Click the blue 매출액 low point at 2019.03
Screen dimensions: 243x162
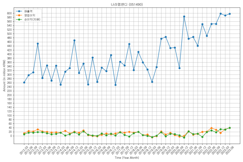[152, 82]
